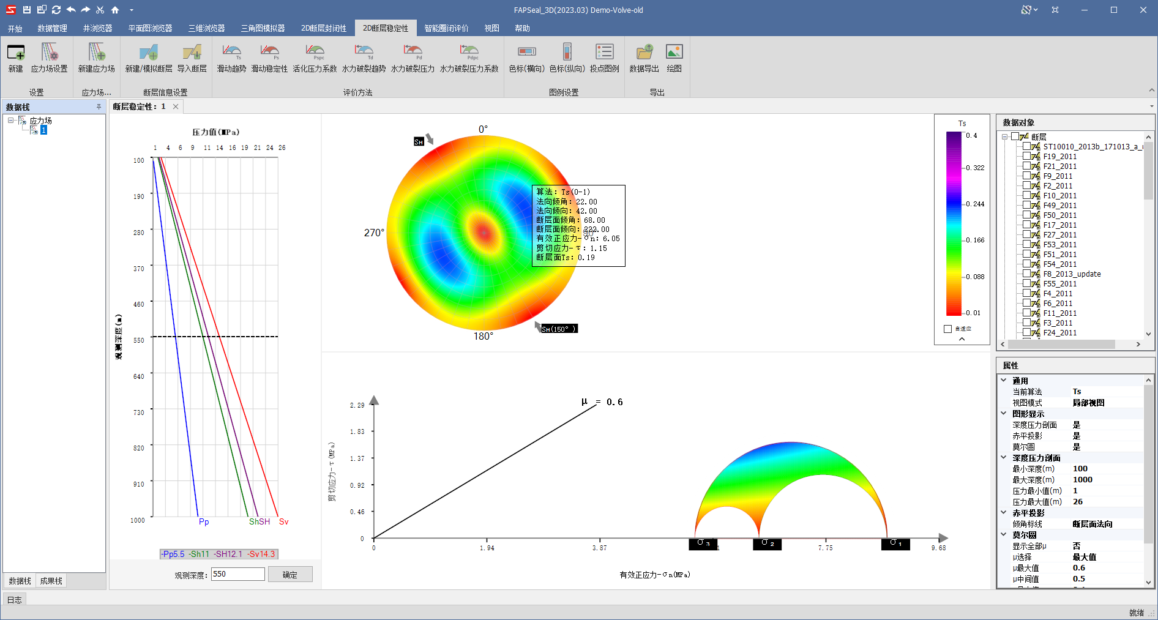Collapse the 莫尔圆 property group
Viewport: 1158px width, 620px height.
coord(1003,534)
